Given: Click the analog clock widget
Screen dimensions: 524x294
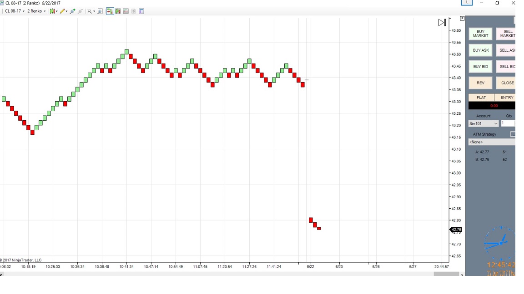Looking at the screenshot, I should pyautogui.click(x=500, y=243).
